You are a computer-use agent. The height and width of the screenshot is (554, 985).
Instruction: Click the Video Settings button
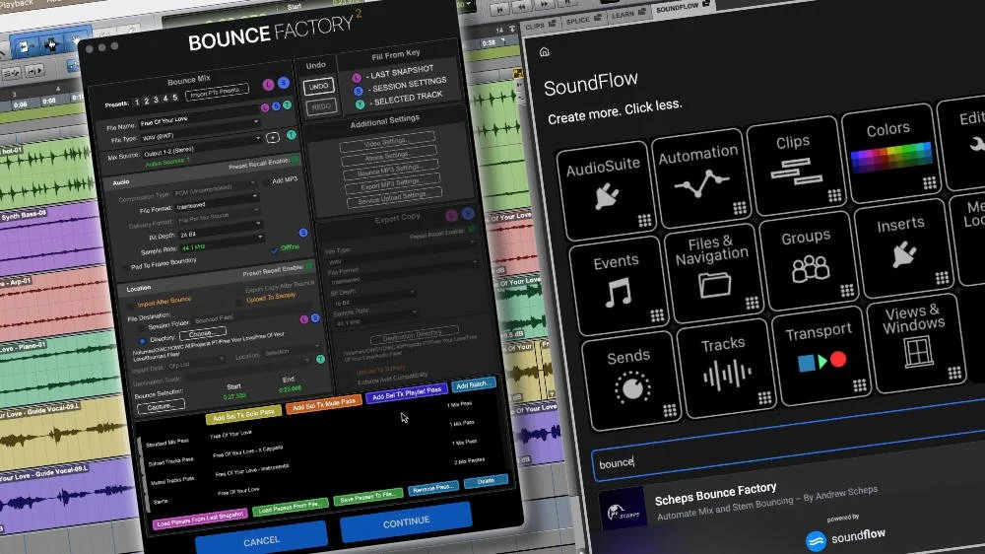(x=387, y=142)
